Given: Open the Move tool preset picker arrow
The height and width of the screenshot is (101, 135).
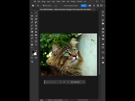Looking at the screenshot, I should 41,6.
